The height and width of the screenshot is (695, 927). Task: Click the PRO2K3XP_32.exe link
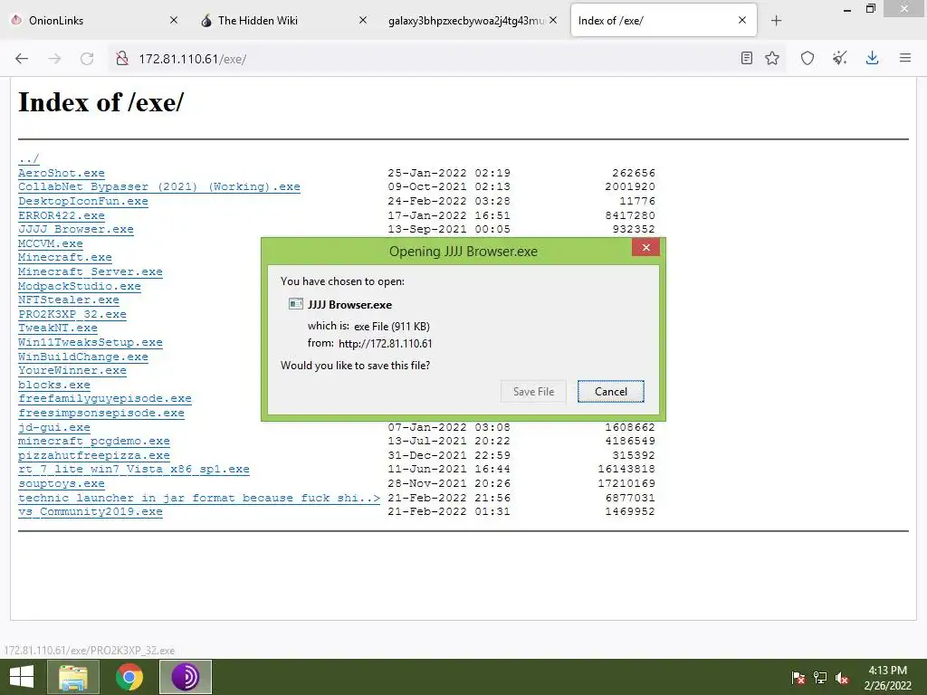point(72,314)
